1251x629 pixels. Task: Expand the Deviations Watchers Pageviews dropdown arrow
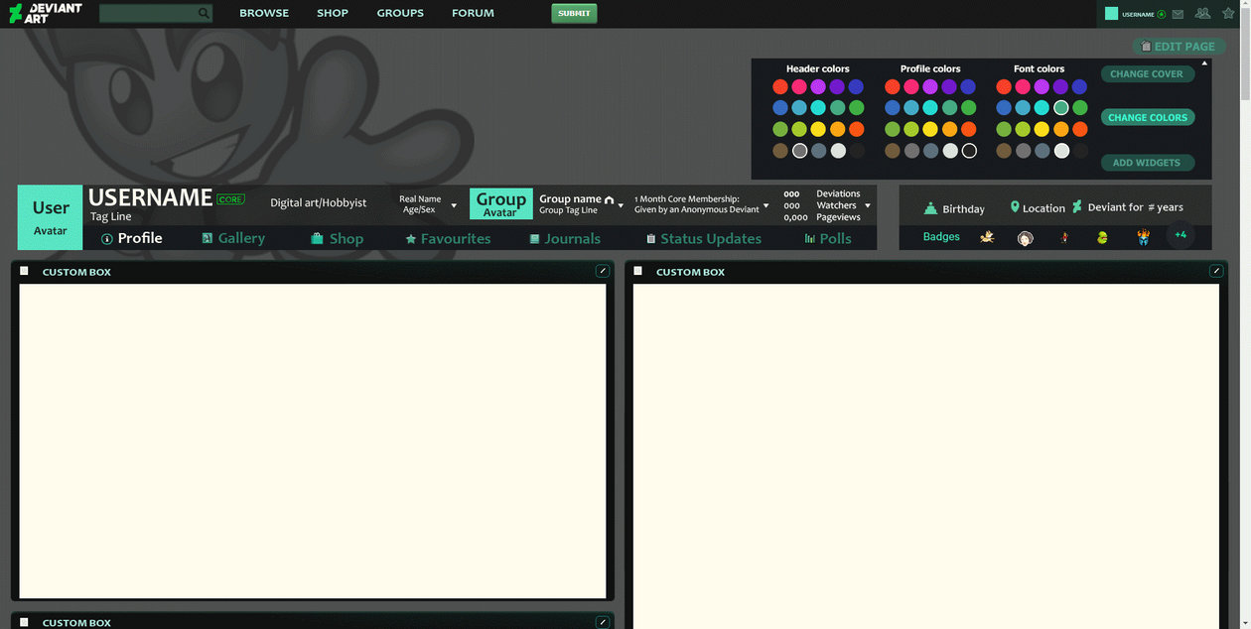coord(868,205)
